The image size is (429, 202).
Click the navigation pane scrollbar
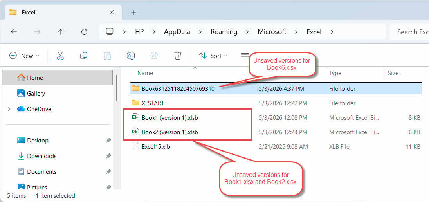117,88
